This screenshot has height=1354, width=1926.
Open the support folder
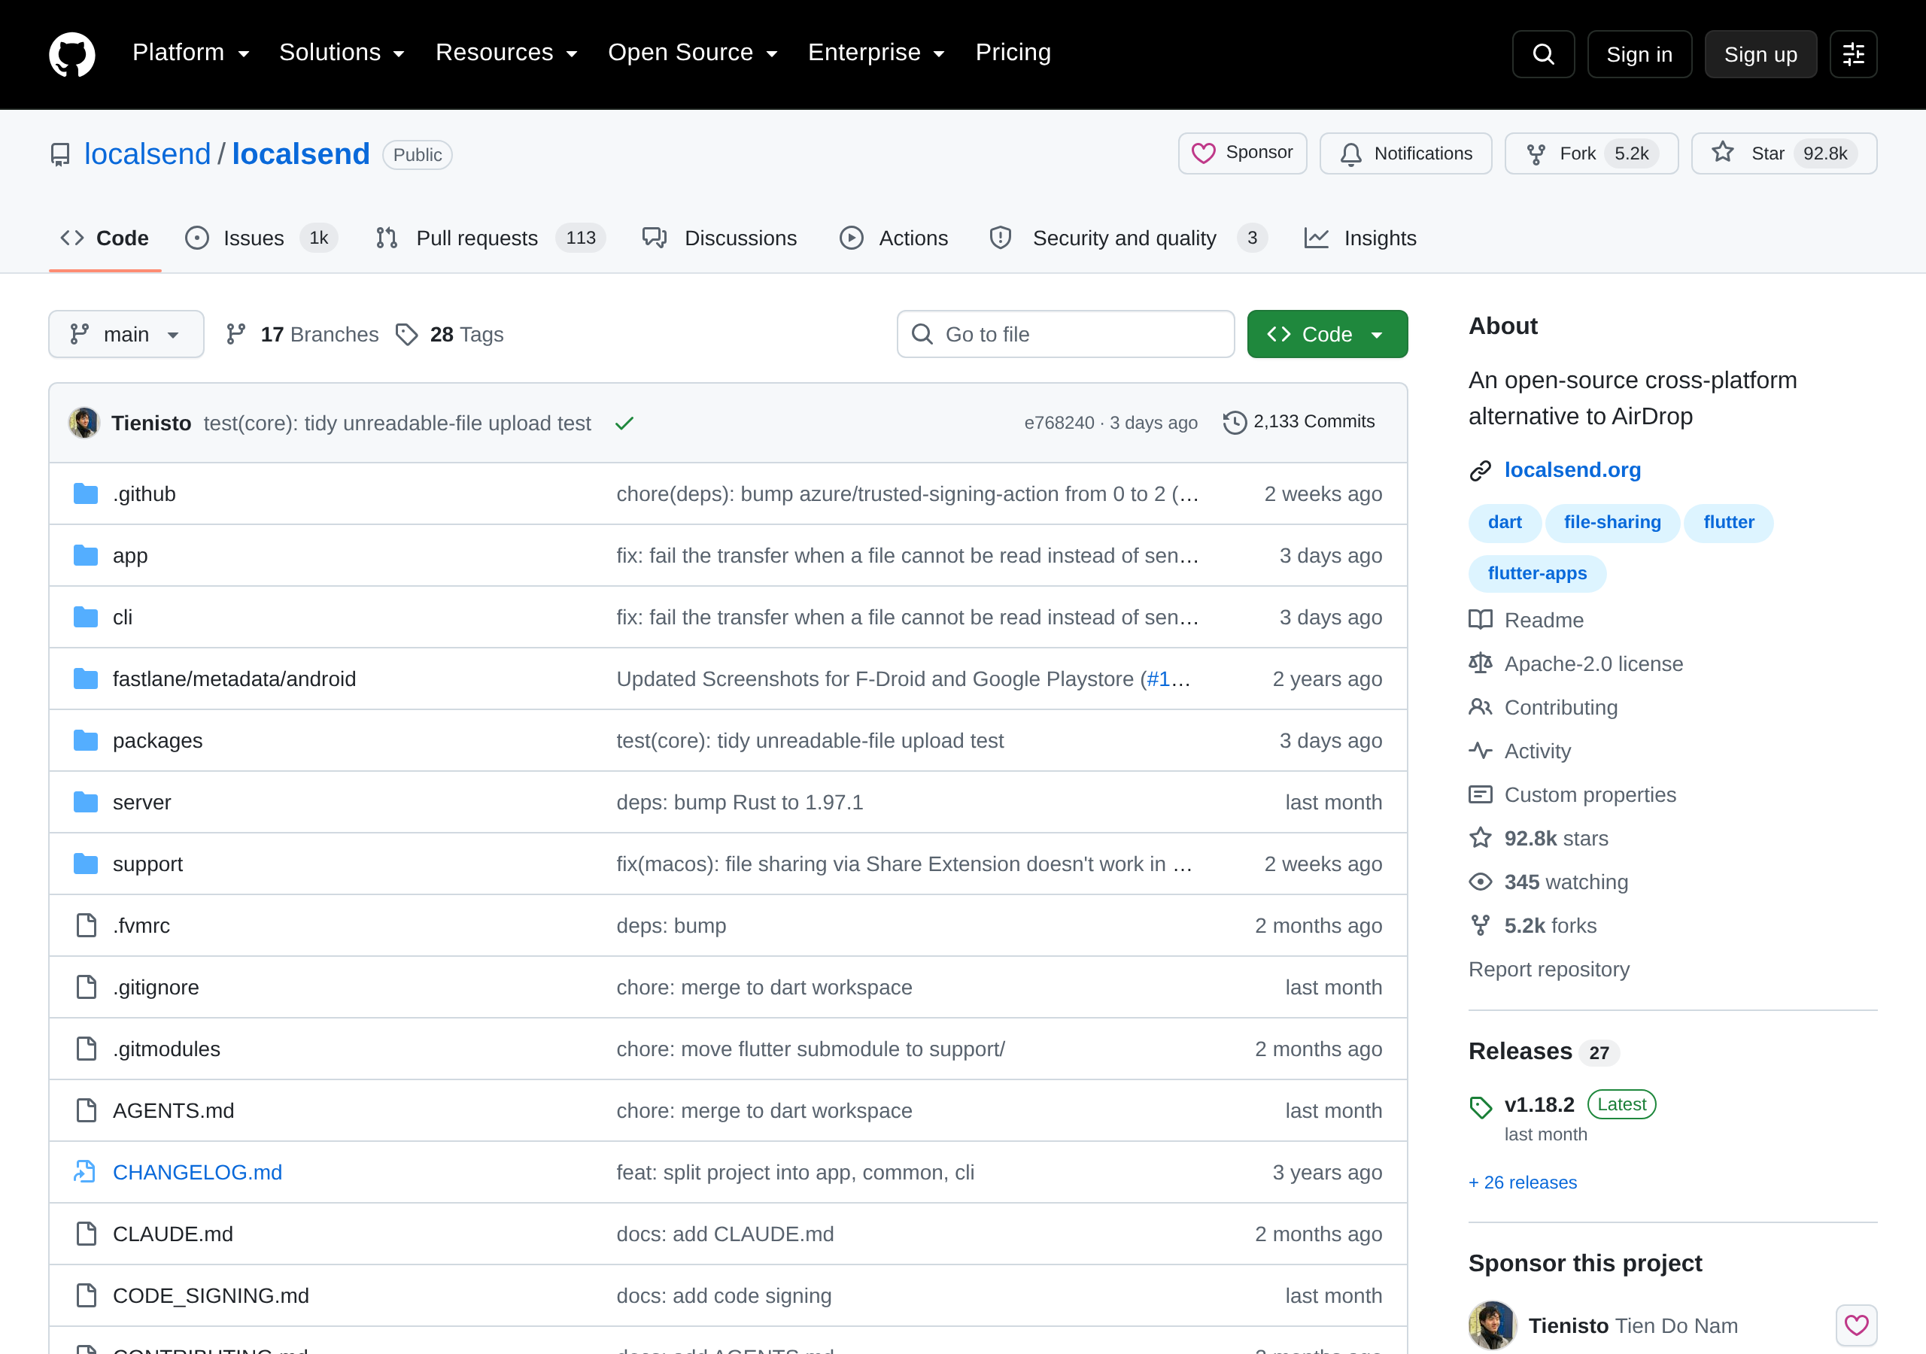[x=147, y=864]
